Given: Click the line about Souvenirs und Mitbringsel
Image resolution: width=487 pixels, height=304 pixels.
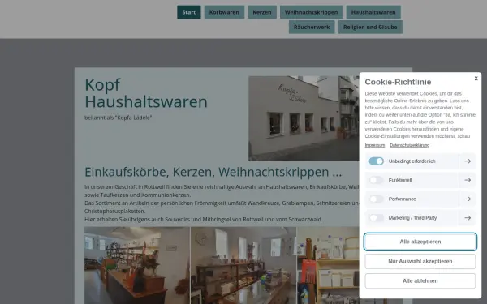Looking at the screenshot, I should [x=204, y=220].
